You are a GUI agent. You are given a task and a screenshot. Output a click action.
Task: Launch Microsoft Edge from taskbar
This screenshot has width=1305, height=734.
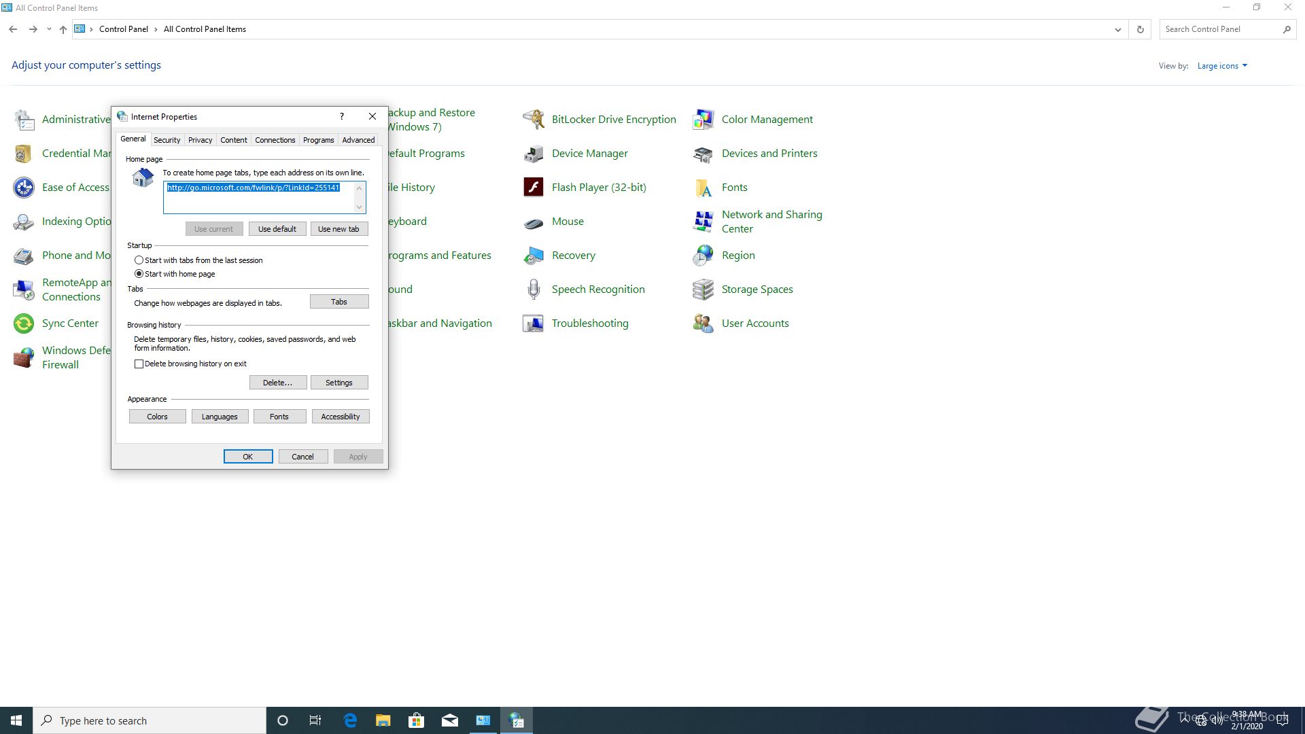(x=351, y=720)
